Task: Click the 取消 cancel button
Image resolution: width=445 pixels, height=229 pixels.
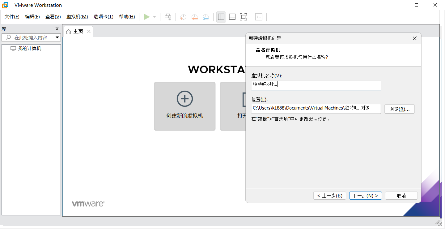Action: click(x=401, y=196)
